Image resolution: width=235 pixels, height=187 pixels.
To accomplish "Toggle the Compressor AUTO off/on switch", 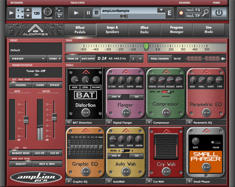I will 166,92.
